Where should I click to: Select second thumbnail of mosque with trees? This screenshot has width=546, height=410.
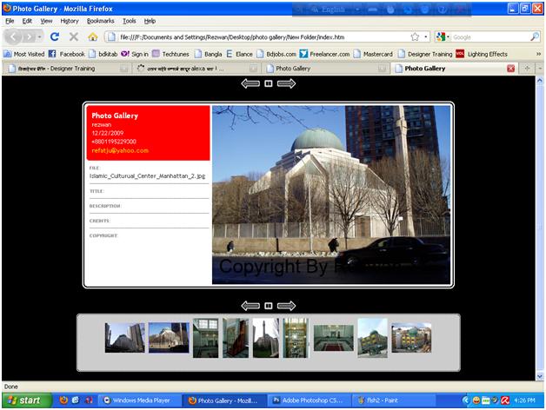(169, 338)
